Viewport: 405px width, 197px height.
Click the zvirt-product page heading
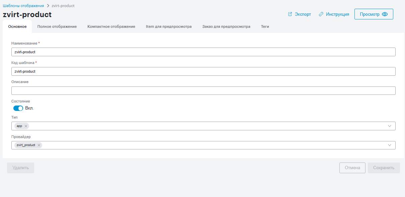[27, 15]
